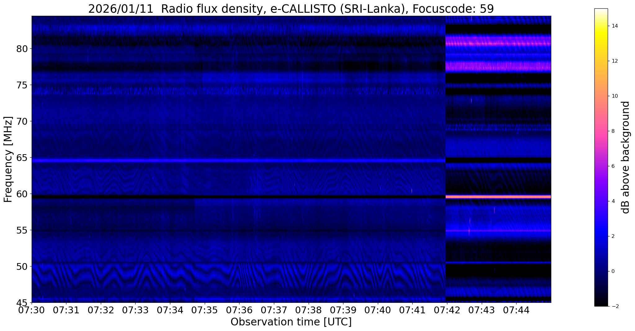Click the yellow region of the colorbar
635x331 pixels.
pyautogui.click(x=601, y=35)
